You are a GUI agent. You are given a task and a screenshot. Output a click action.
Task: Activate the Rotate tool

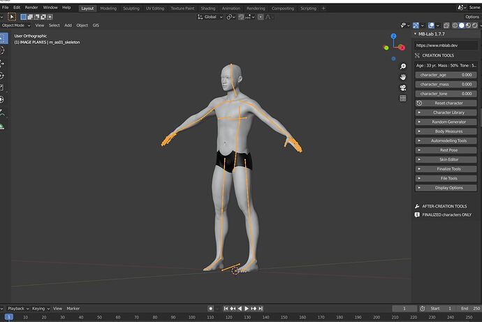pos(3,75)
